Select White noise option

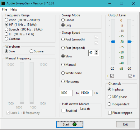[x=72, y=73]
